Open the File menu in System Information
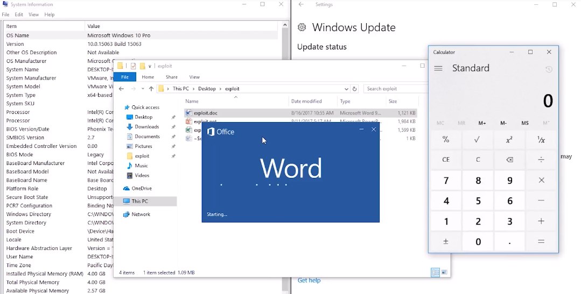 (x=5, y=15)
